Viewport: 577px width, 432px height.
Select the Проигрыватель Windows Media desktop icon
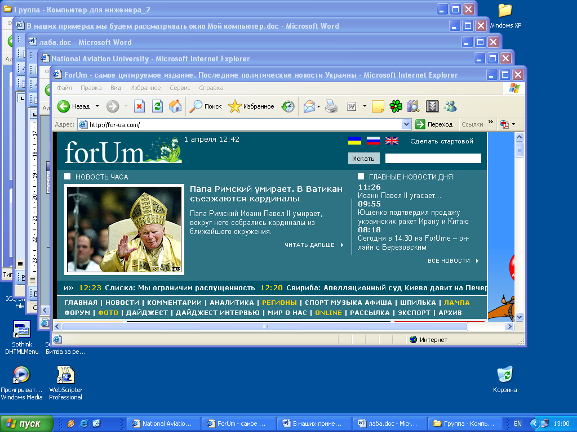(21, 383)
